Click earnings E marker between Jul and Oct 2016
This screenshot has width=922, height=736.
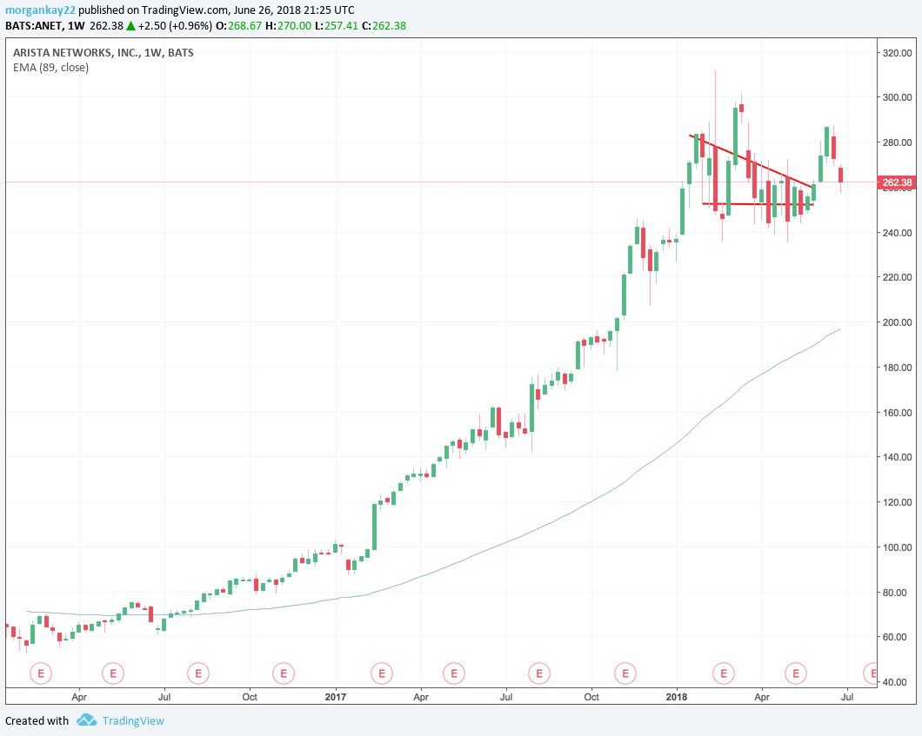(x=198, y=673)
